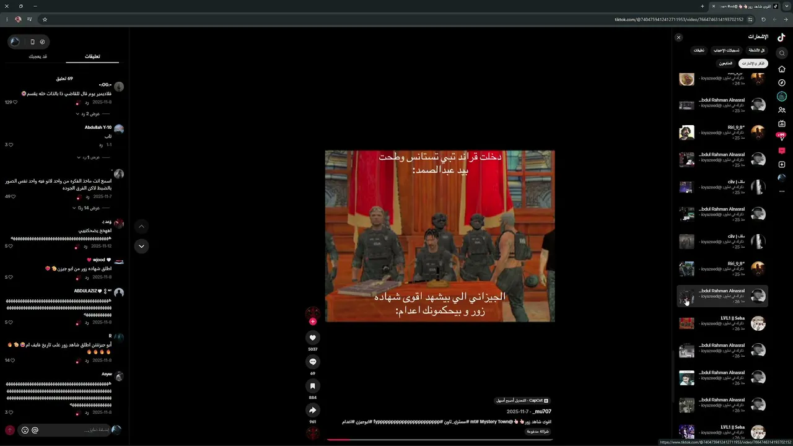Open creator profile '_mu707'

[541, 411]
